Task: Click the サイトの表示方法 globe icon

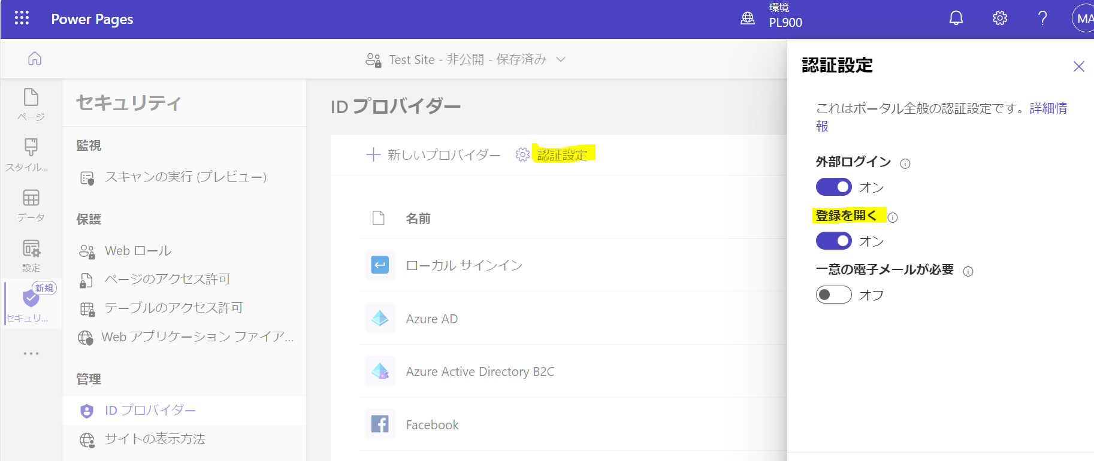Action: click(x=87, y=441)
